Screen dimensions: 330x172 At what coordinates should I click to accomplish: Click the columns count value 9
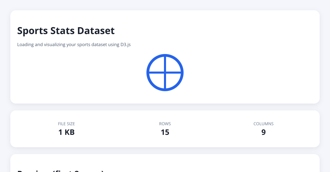click(x=263, y=132)
